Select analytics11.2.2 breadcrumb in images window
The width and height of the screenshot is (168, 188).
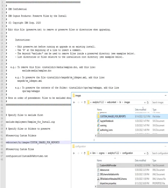coord(98,102)
